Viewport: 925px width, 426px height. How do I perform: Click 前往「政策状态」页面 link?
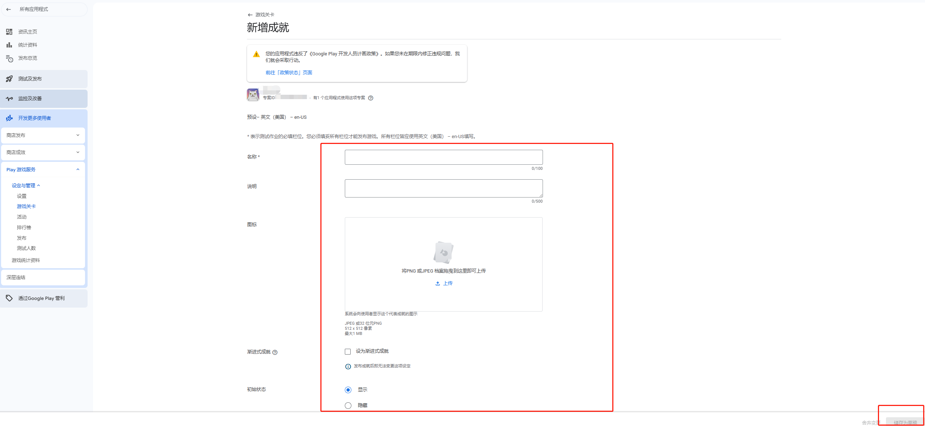tap(289, 73)
